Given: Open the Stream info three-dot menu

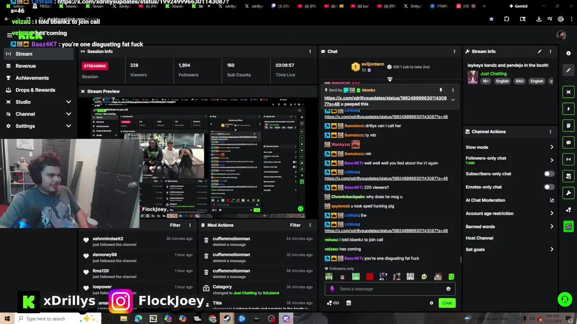Looking at the screenshot, I should click(550, 51).
